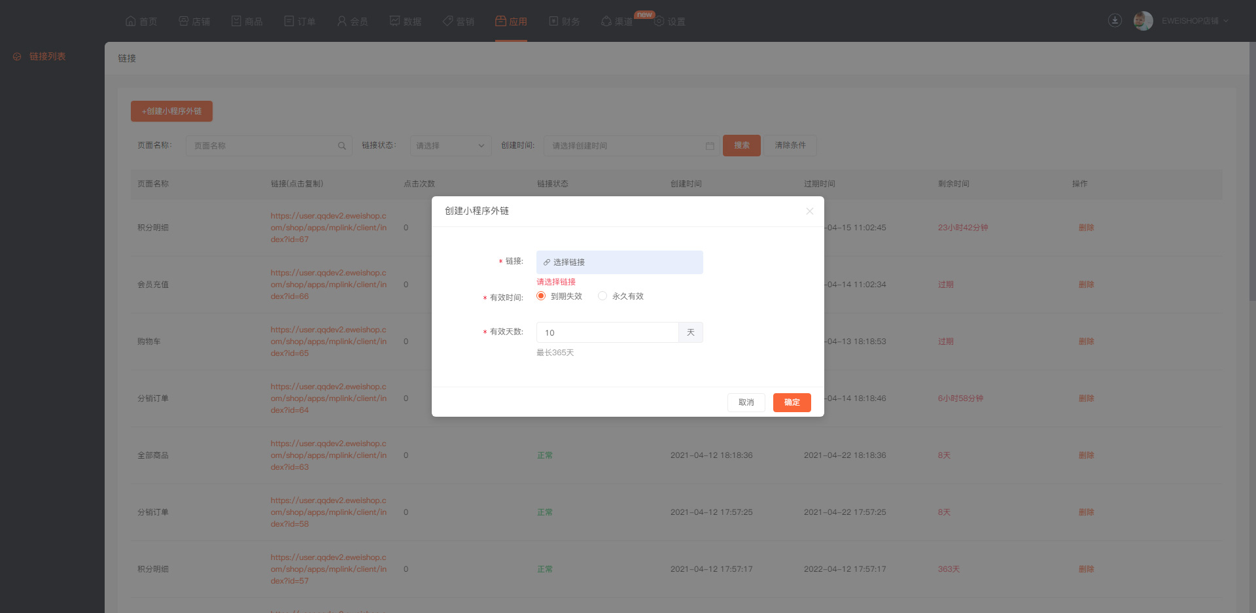This screenshot has height=613, width=1256.
Task: Select the 到期失效 radio option
Action: (541, 296)
